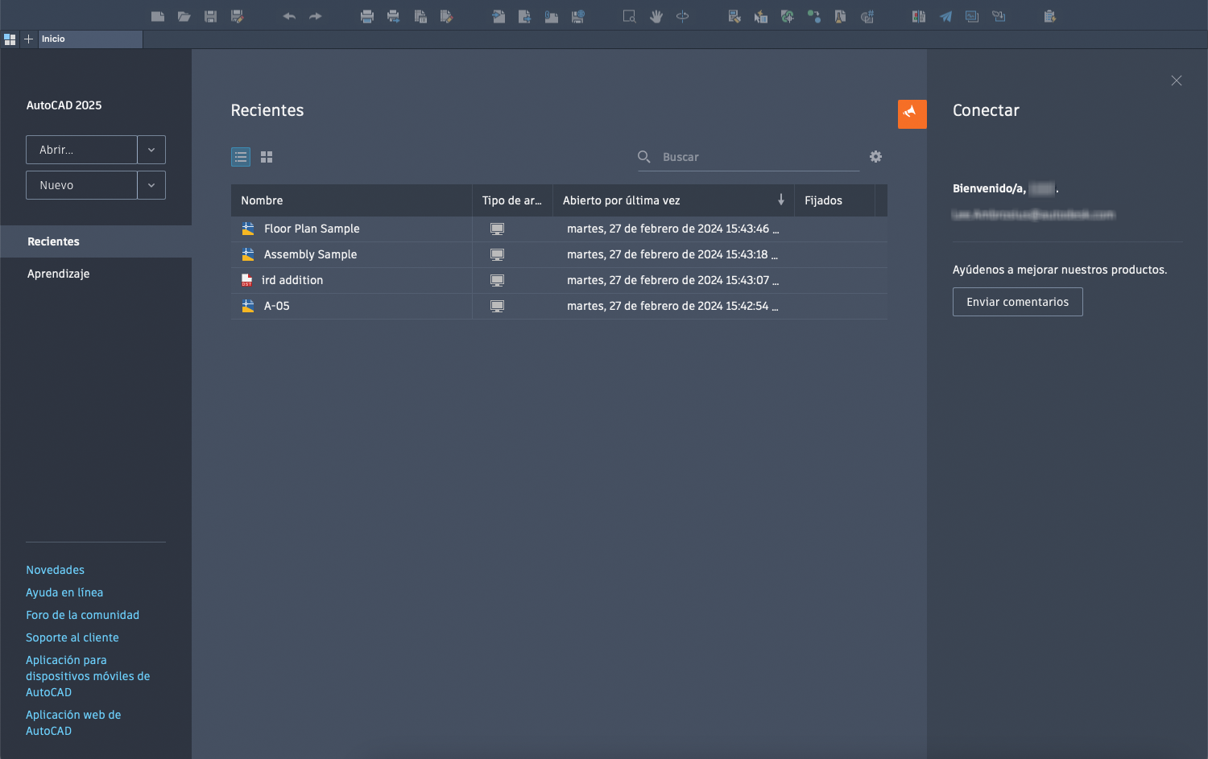Open the Recientes section in the sidebar
Viewport: 1208px width, 759px height.
click(96, 241)
